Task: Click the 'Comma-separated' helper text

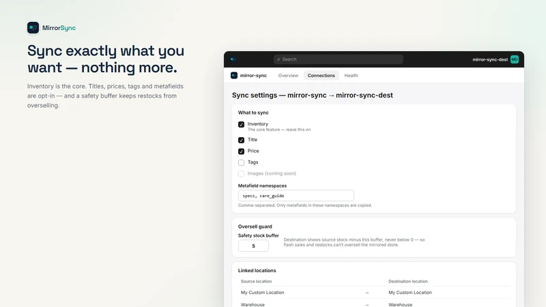Action: click(x=304, y=205)
